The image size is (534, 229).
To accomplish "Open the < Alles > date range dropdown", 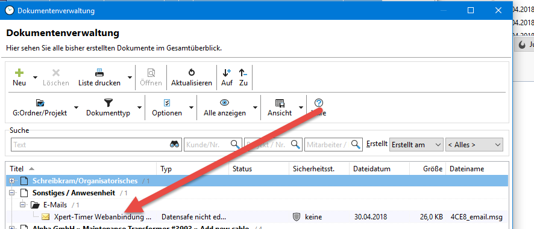I will [474, 144].
